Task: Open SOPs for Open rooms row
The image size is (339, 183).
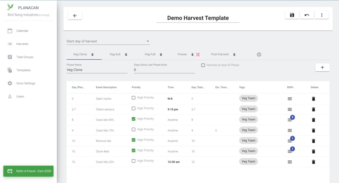Action: pos(290,99)
